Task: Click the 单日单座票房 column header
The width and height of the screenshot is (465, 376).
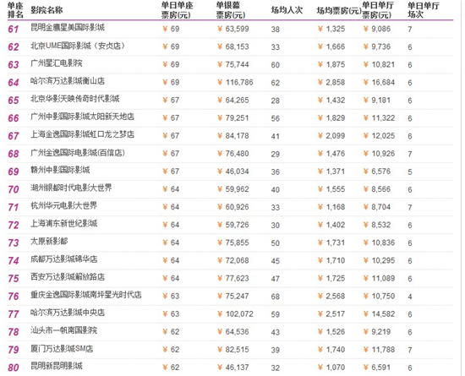Action: coord(177,10)
